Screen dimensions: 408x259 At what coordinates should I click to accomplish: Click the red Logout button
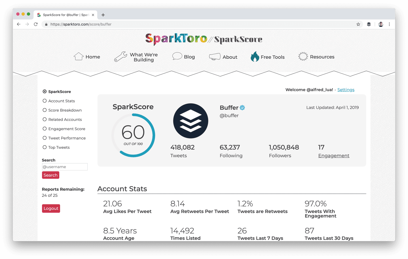point(51,208)
